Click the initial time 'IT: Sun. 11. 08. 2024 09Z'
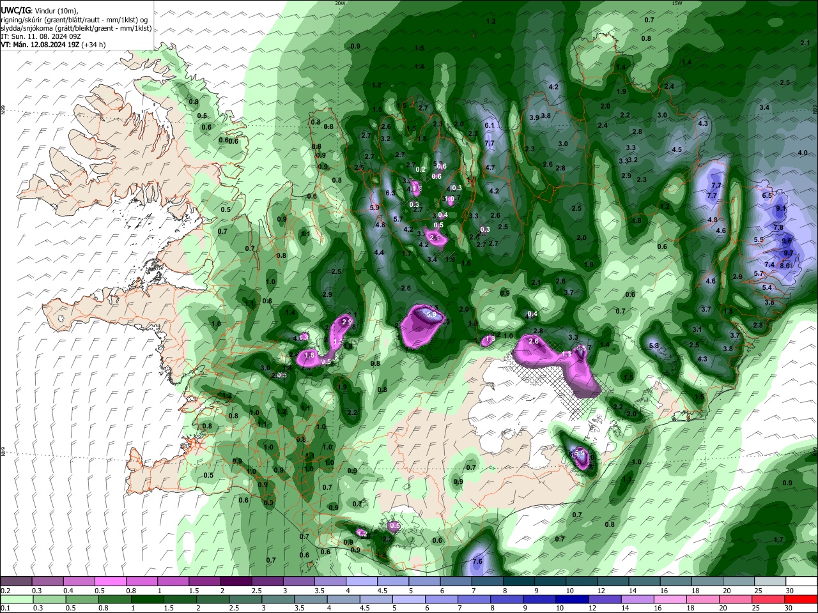This screenshot has width=818, height=613. point(40,36)
